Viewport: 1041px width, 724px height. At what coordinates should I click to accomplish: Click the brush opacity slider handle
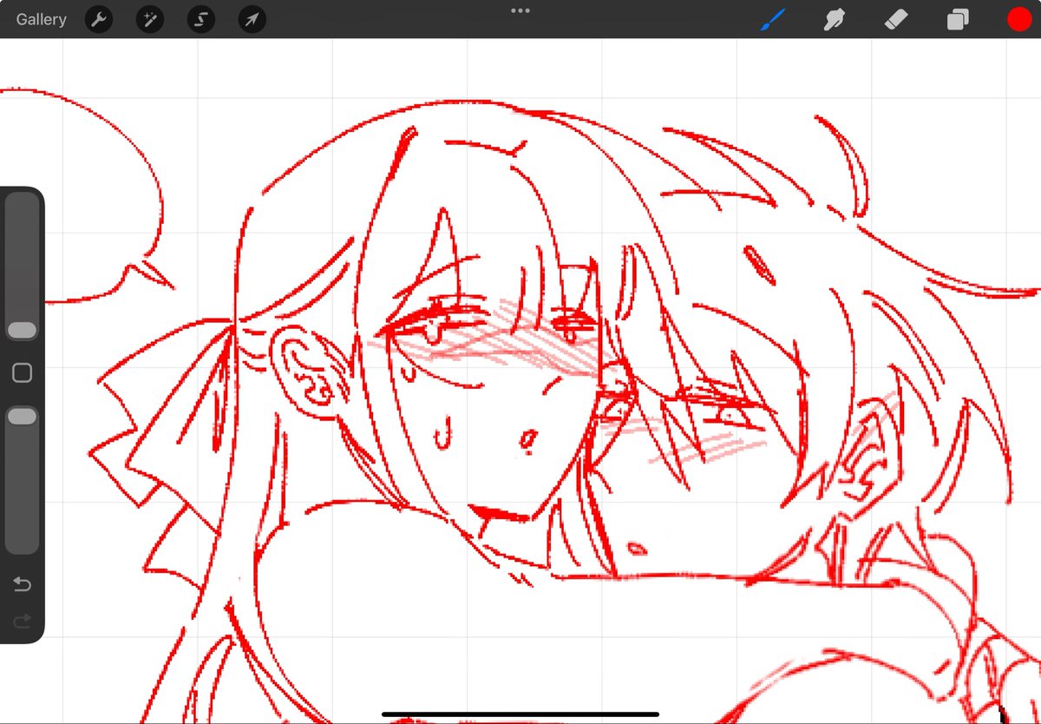[22, 417]
